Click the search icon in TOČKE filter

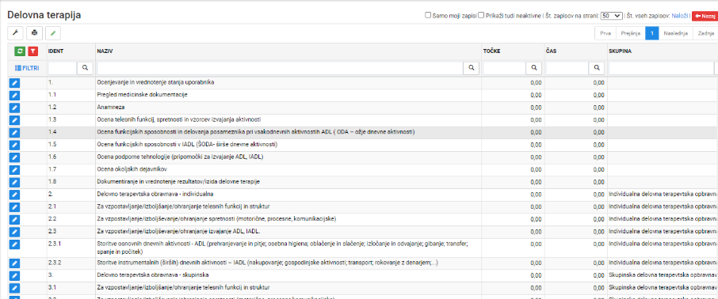pos(534,68)
